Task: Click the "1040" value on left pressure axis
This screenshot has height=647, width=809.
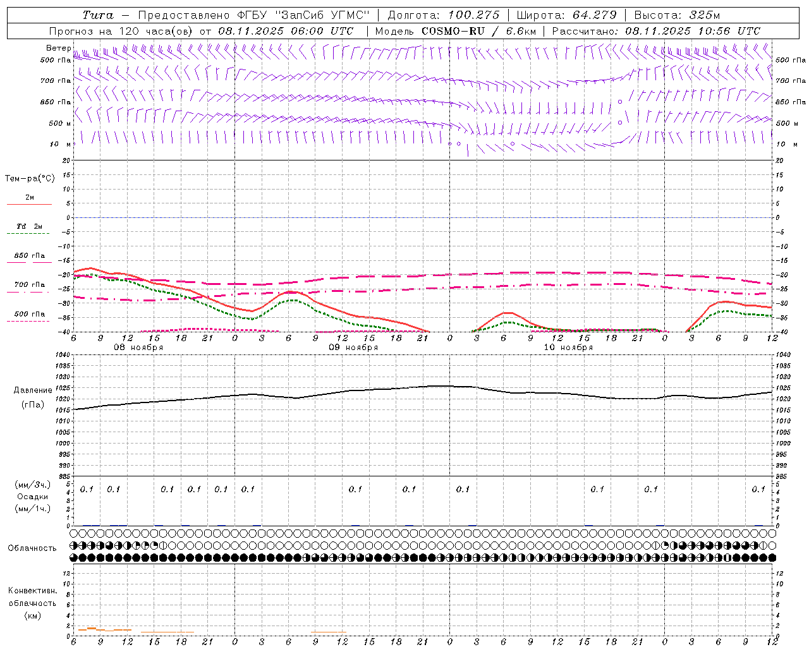Action: pos(61,355)
